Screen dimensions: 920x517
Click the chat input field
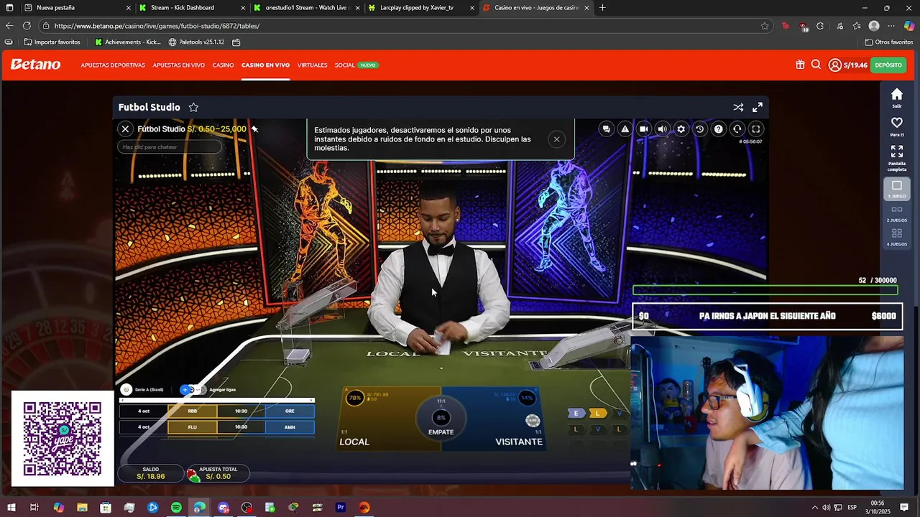pyautogui.click(x=170, y=147)
